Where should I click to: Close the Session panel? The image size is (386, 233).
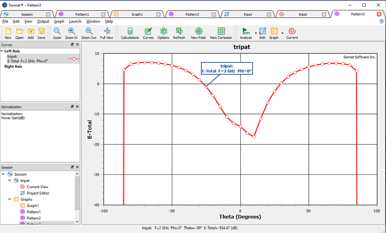[77, 167]
